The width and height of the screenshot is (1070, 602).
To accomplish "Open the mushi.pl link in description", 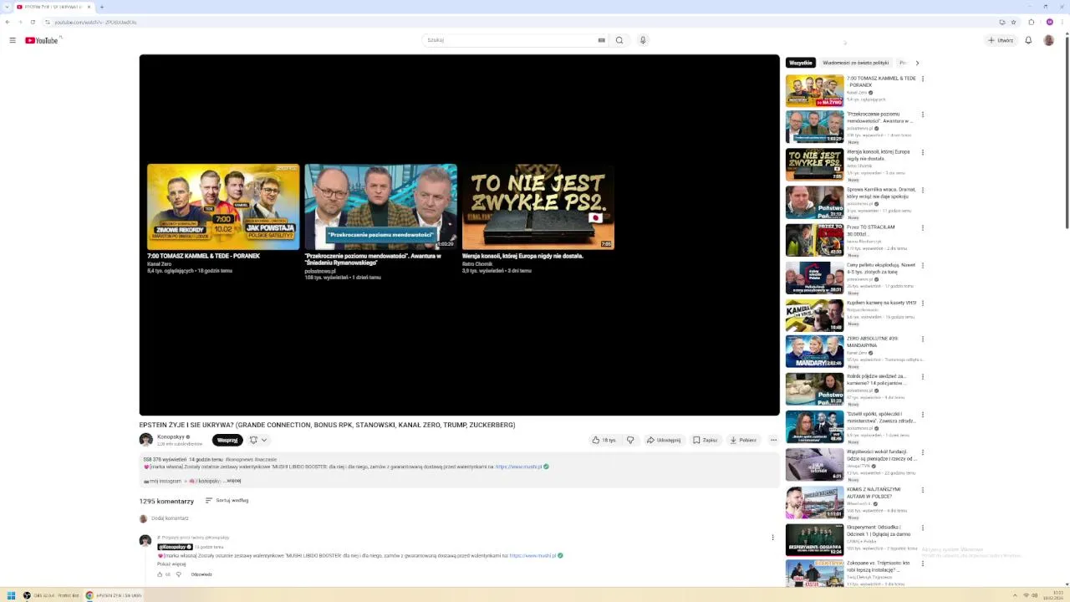I will pos(519,467).
